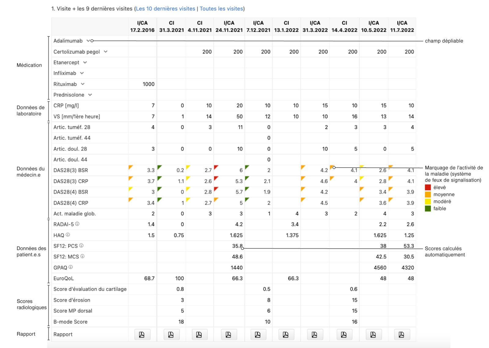Click 'Act. maladie glob.' row label

click(x=75, y=213)
